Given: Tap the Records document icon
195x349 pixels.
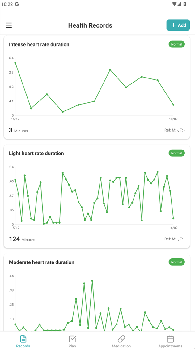Looking at the screenshot, I should point(23,339).
